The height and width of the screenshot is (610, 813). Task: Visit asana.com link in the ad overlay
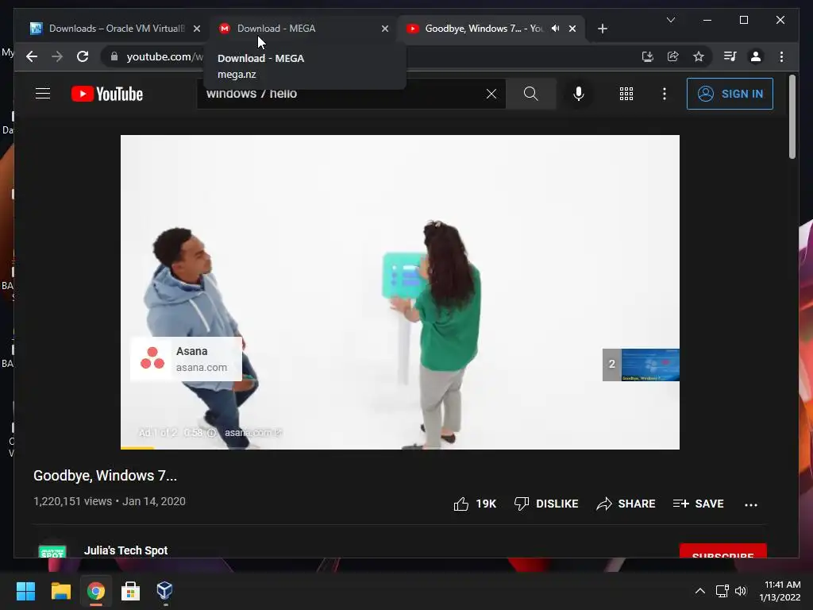253,433
